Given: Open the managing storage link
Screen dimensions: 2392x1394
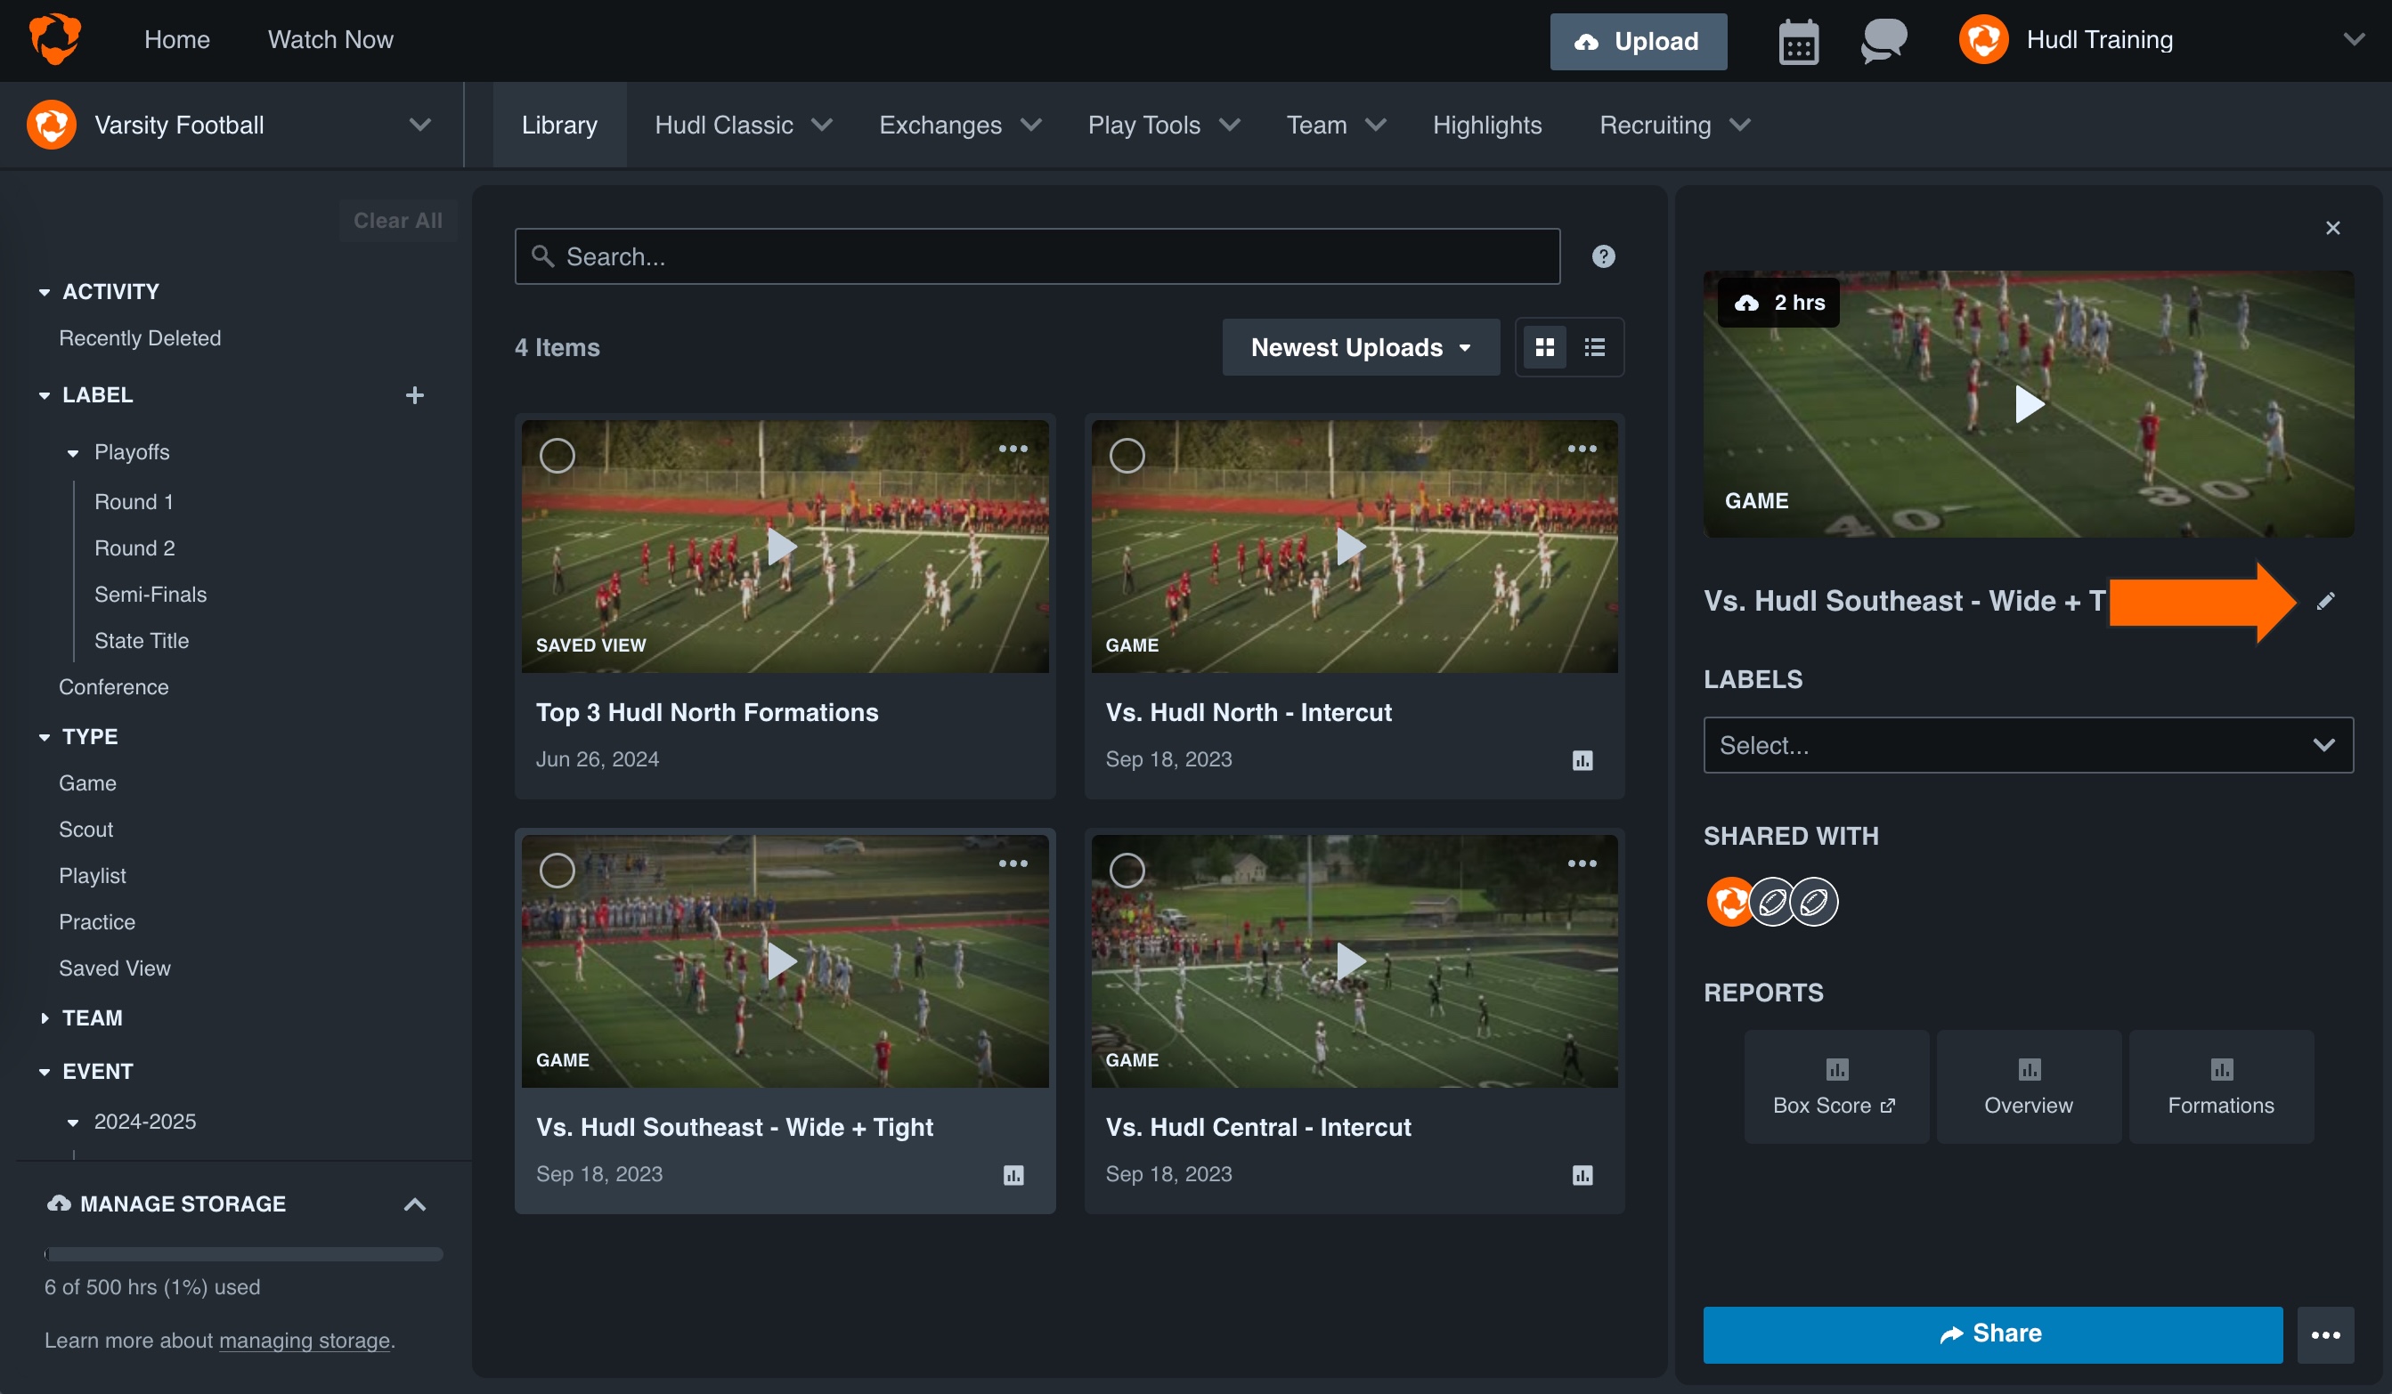Looking at the screenshot, I should (x=305, y=1340).
